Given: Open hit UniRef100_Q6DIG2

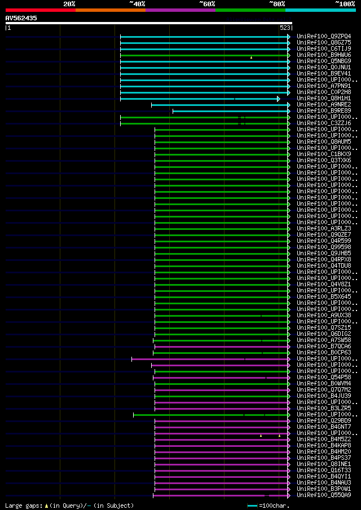Looking at the screenshot, I should pos(324,334).
